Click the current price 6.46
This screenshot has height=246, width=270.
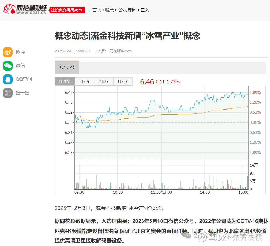click(x=147, y=82)
